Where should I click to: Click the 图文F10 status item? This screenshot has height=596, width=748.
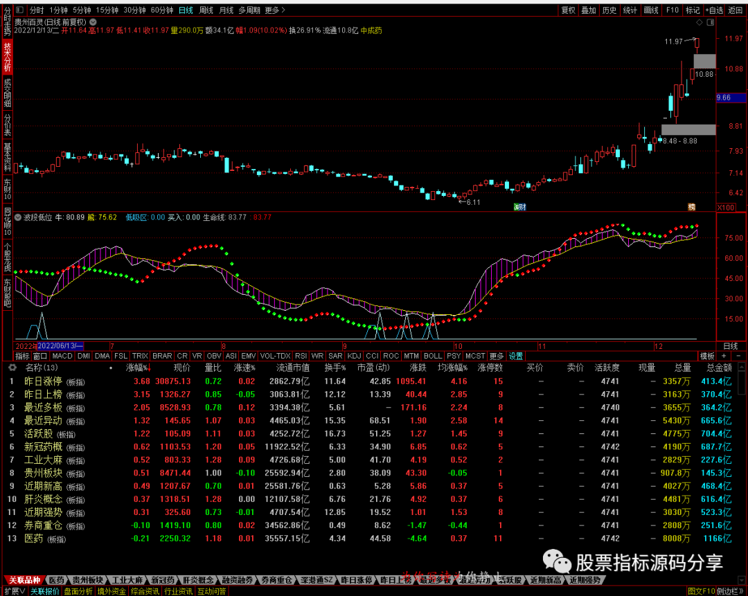point(701,591)
